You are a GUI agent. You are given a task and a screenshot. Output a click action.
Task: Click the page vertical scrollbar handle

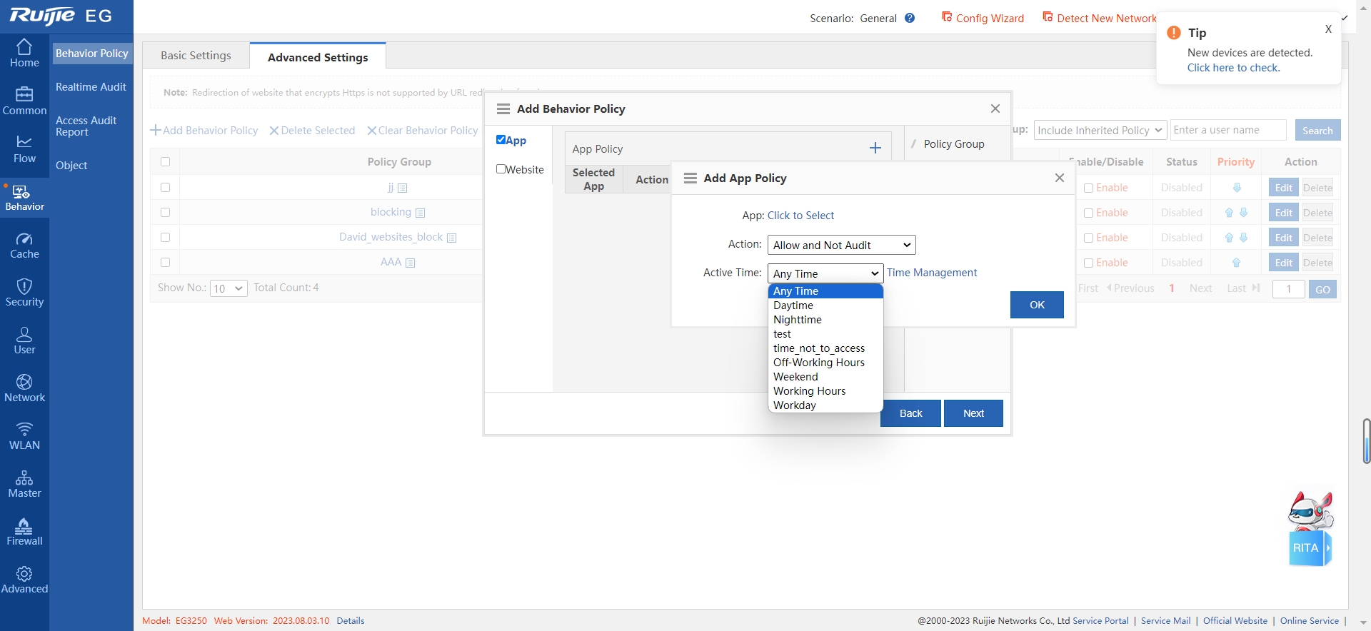[1366, 441]
